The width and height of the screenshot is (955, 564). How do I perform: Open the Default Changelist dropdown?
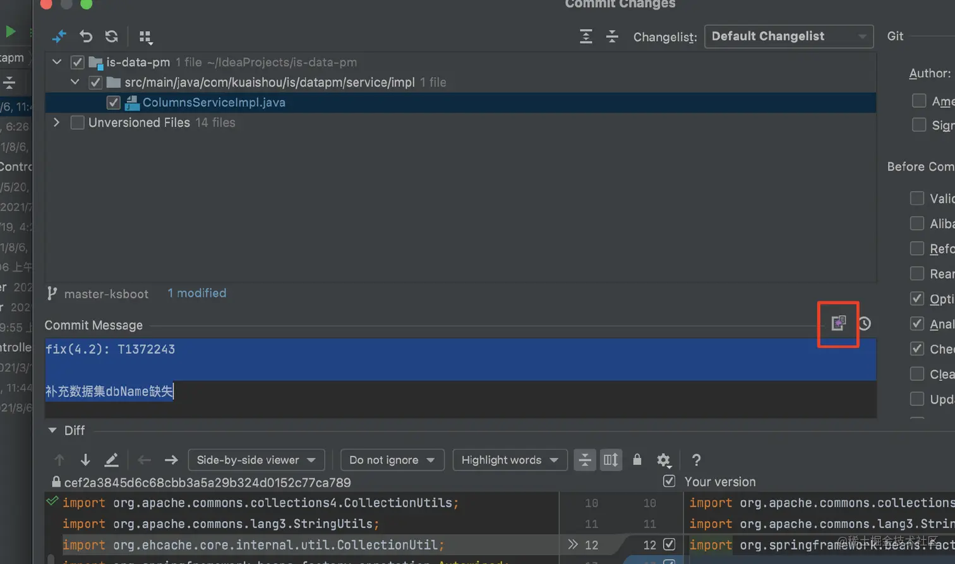789,36
